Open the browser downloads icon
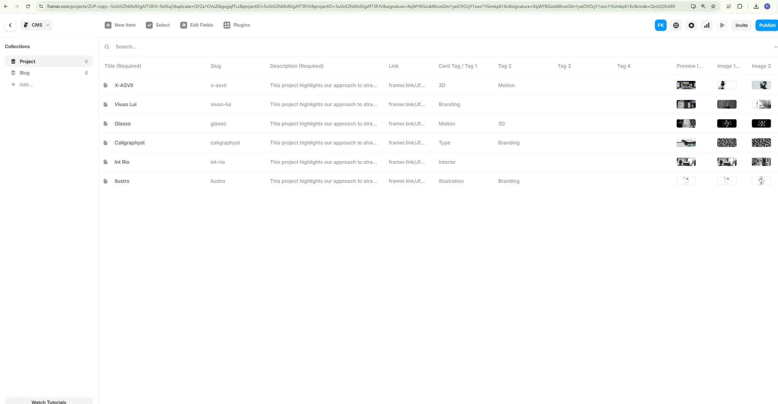778x404 pixels. (x=756, y=6)
